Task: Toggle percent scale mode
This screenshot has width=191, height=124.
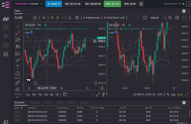Action: 168,94
